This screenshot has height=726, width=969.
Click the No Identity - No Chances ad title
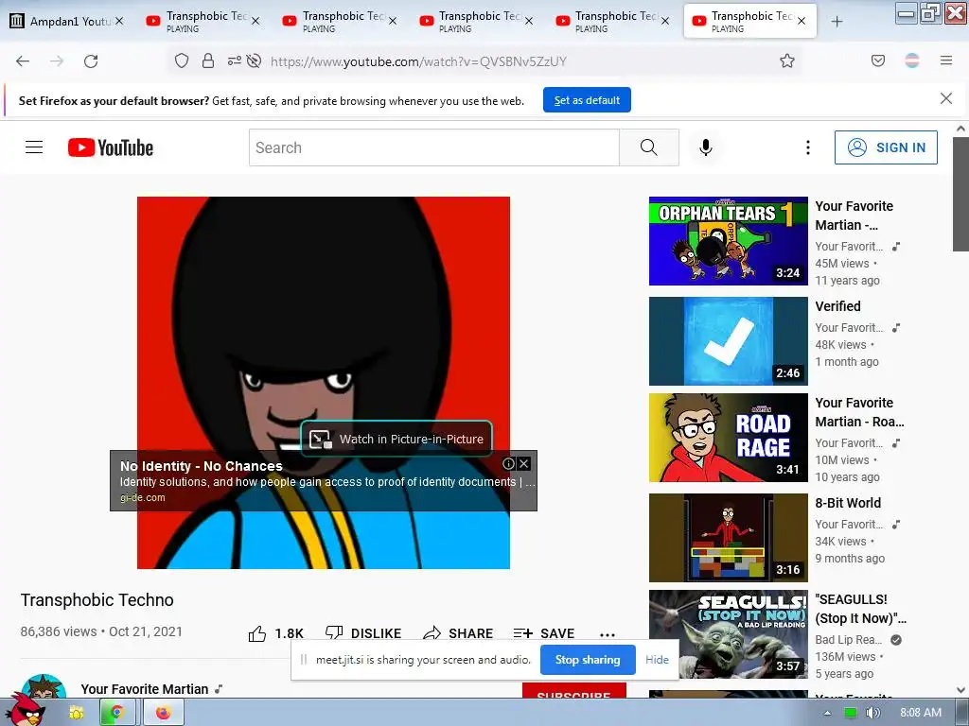pyautogui.click(x=202, y=466)
